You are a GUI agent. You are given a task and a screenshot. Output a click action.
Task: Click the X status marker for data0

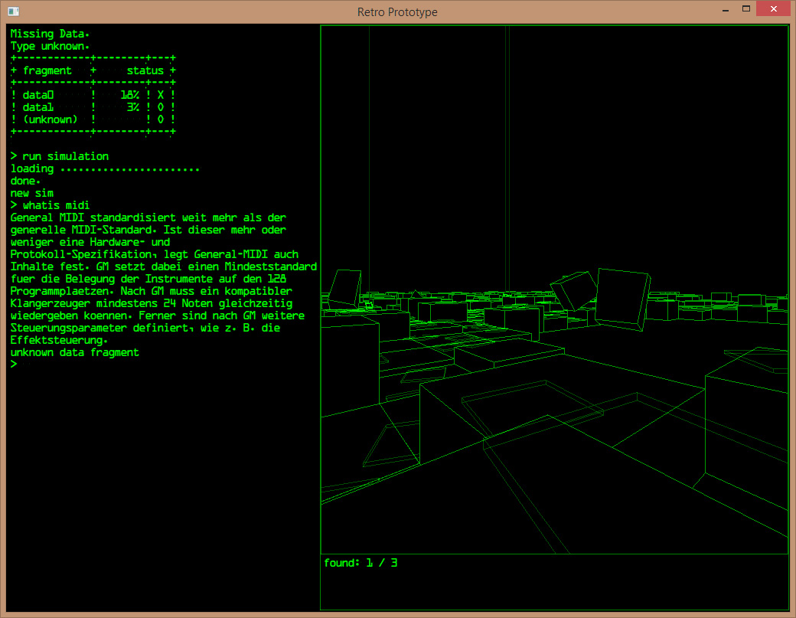point(161,95)
